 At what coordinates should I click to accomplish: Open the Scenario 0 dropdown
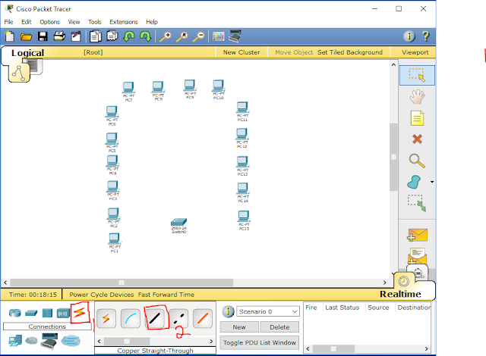click(x=268, y=311)
